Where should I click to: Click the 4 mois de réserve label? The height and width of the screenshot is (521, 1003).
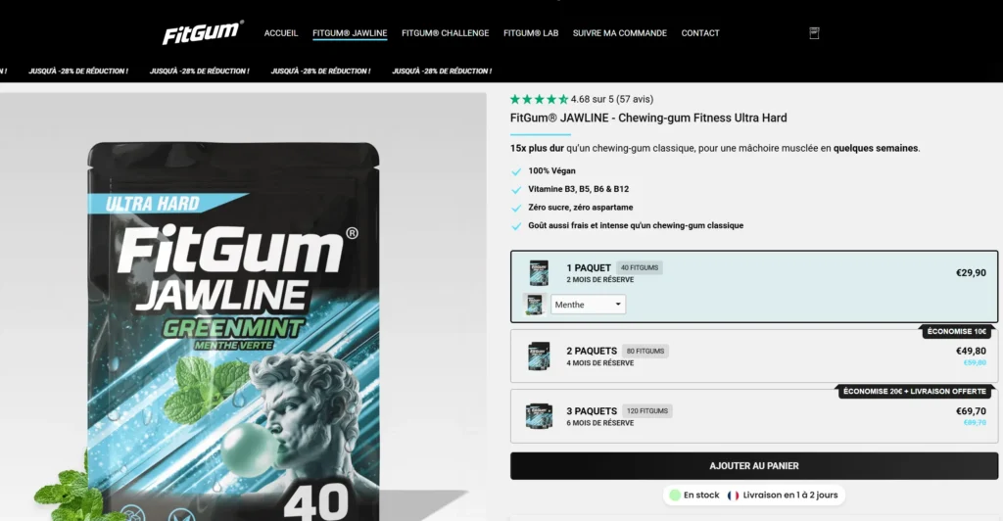[x=600, y=363]
